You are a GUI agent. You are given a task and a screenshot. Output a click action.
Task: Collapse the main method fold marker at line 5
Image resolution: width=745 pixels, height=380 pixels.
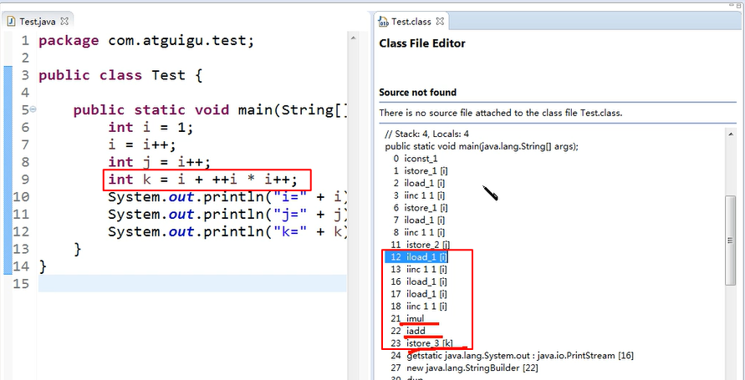coord(33,109)
